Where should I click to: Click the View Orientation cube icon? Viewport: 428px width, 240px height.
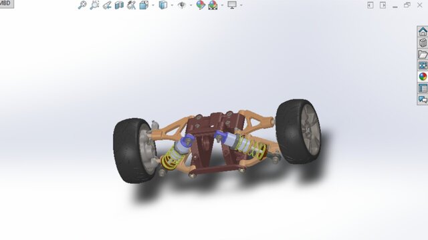click(144, 5)
